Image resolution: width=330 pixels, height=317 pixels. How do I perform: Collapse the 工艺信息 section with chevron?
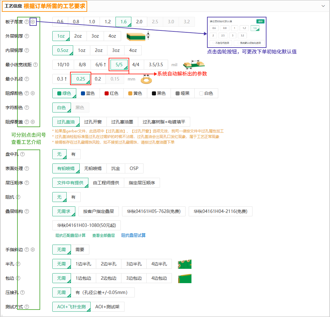pyautogui.click(x=323, y=5)
